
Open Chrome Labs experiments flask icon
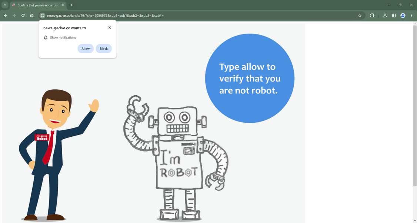tap(385, 16)
